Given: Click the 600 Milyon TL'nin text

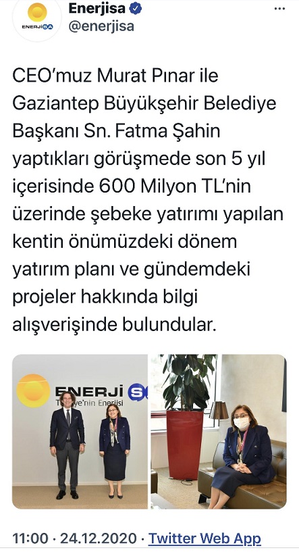Looking at the screenshot, I should tap(175, 186).
